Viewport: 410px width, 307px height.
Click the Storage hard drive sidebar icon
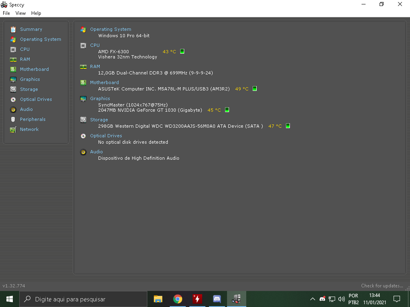click(13, 89)
